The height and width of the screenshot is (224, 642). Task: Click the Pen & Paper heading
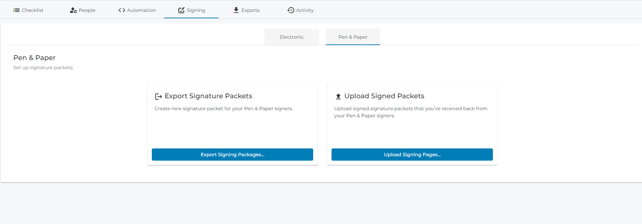(34, 58)
